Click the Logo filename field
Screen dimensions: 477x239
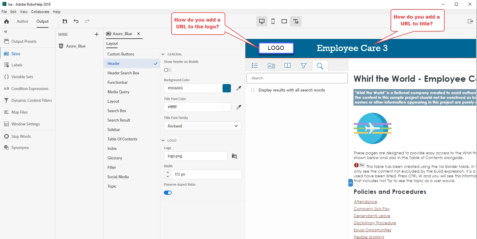coord(195,156)
